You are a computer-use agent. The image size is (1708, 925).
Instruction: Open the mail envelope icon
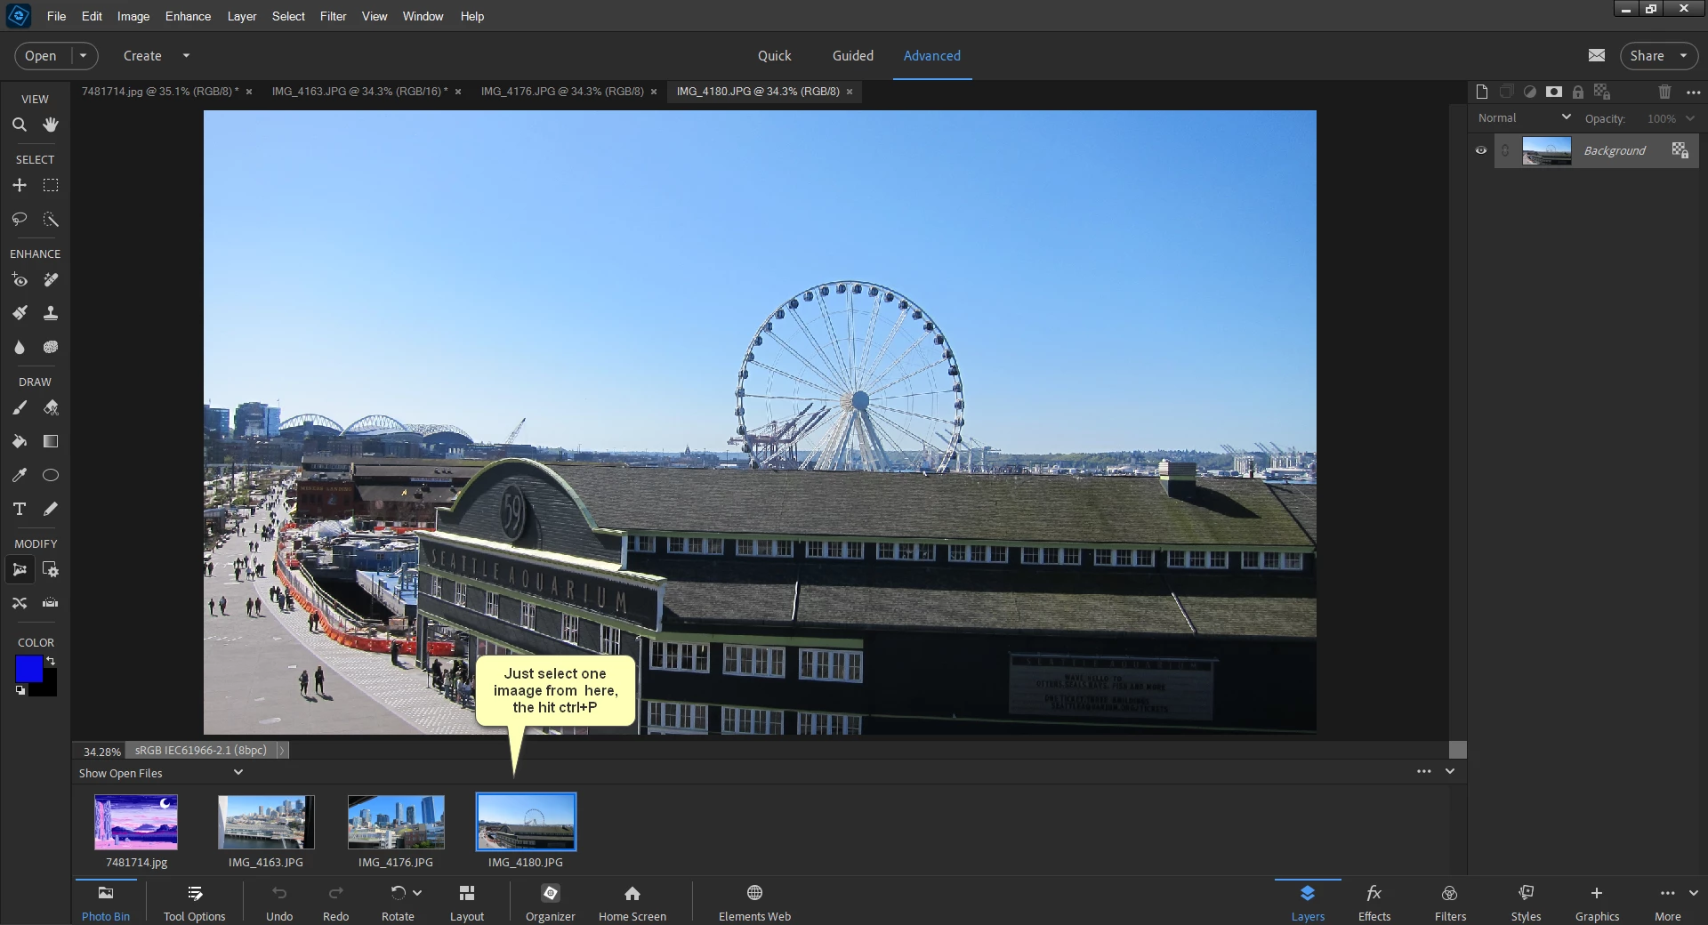[x=1597, y=55]
